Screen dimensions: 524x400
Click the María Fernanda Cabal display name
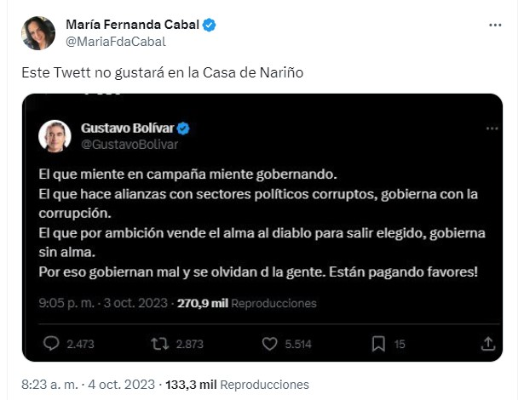click(x=133, y=25)
